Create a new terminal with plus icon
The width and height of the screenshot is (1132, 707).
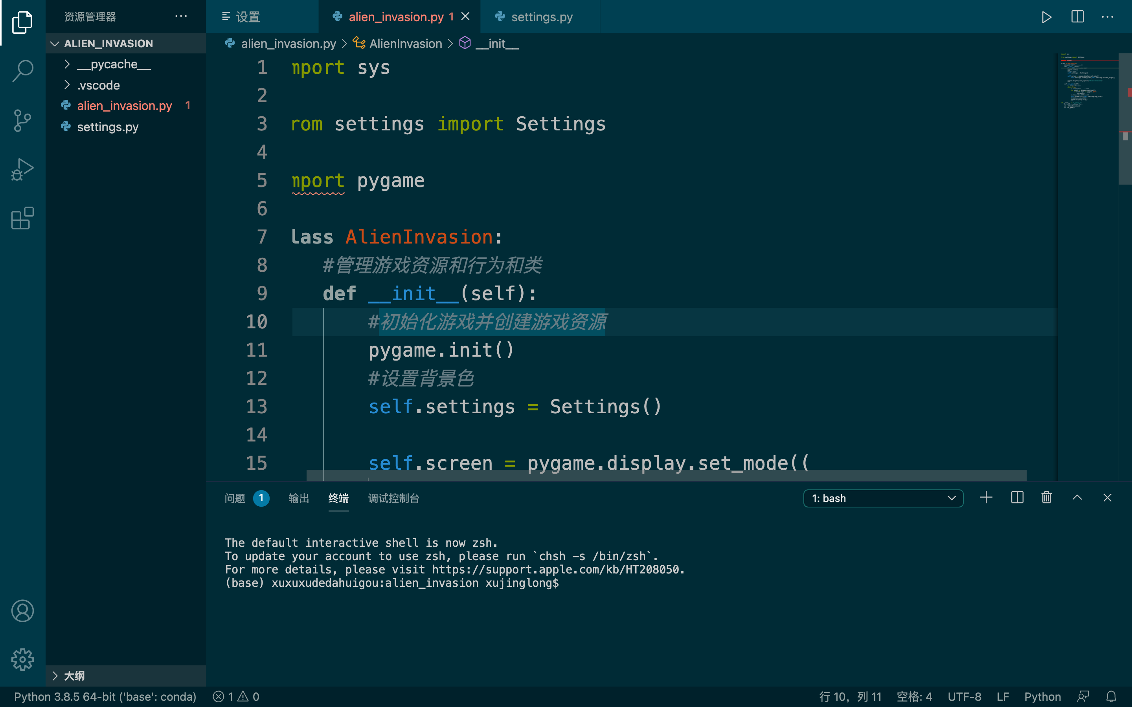tap(986, 498)
